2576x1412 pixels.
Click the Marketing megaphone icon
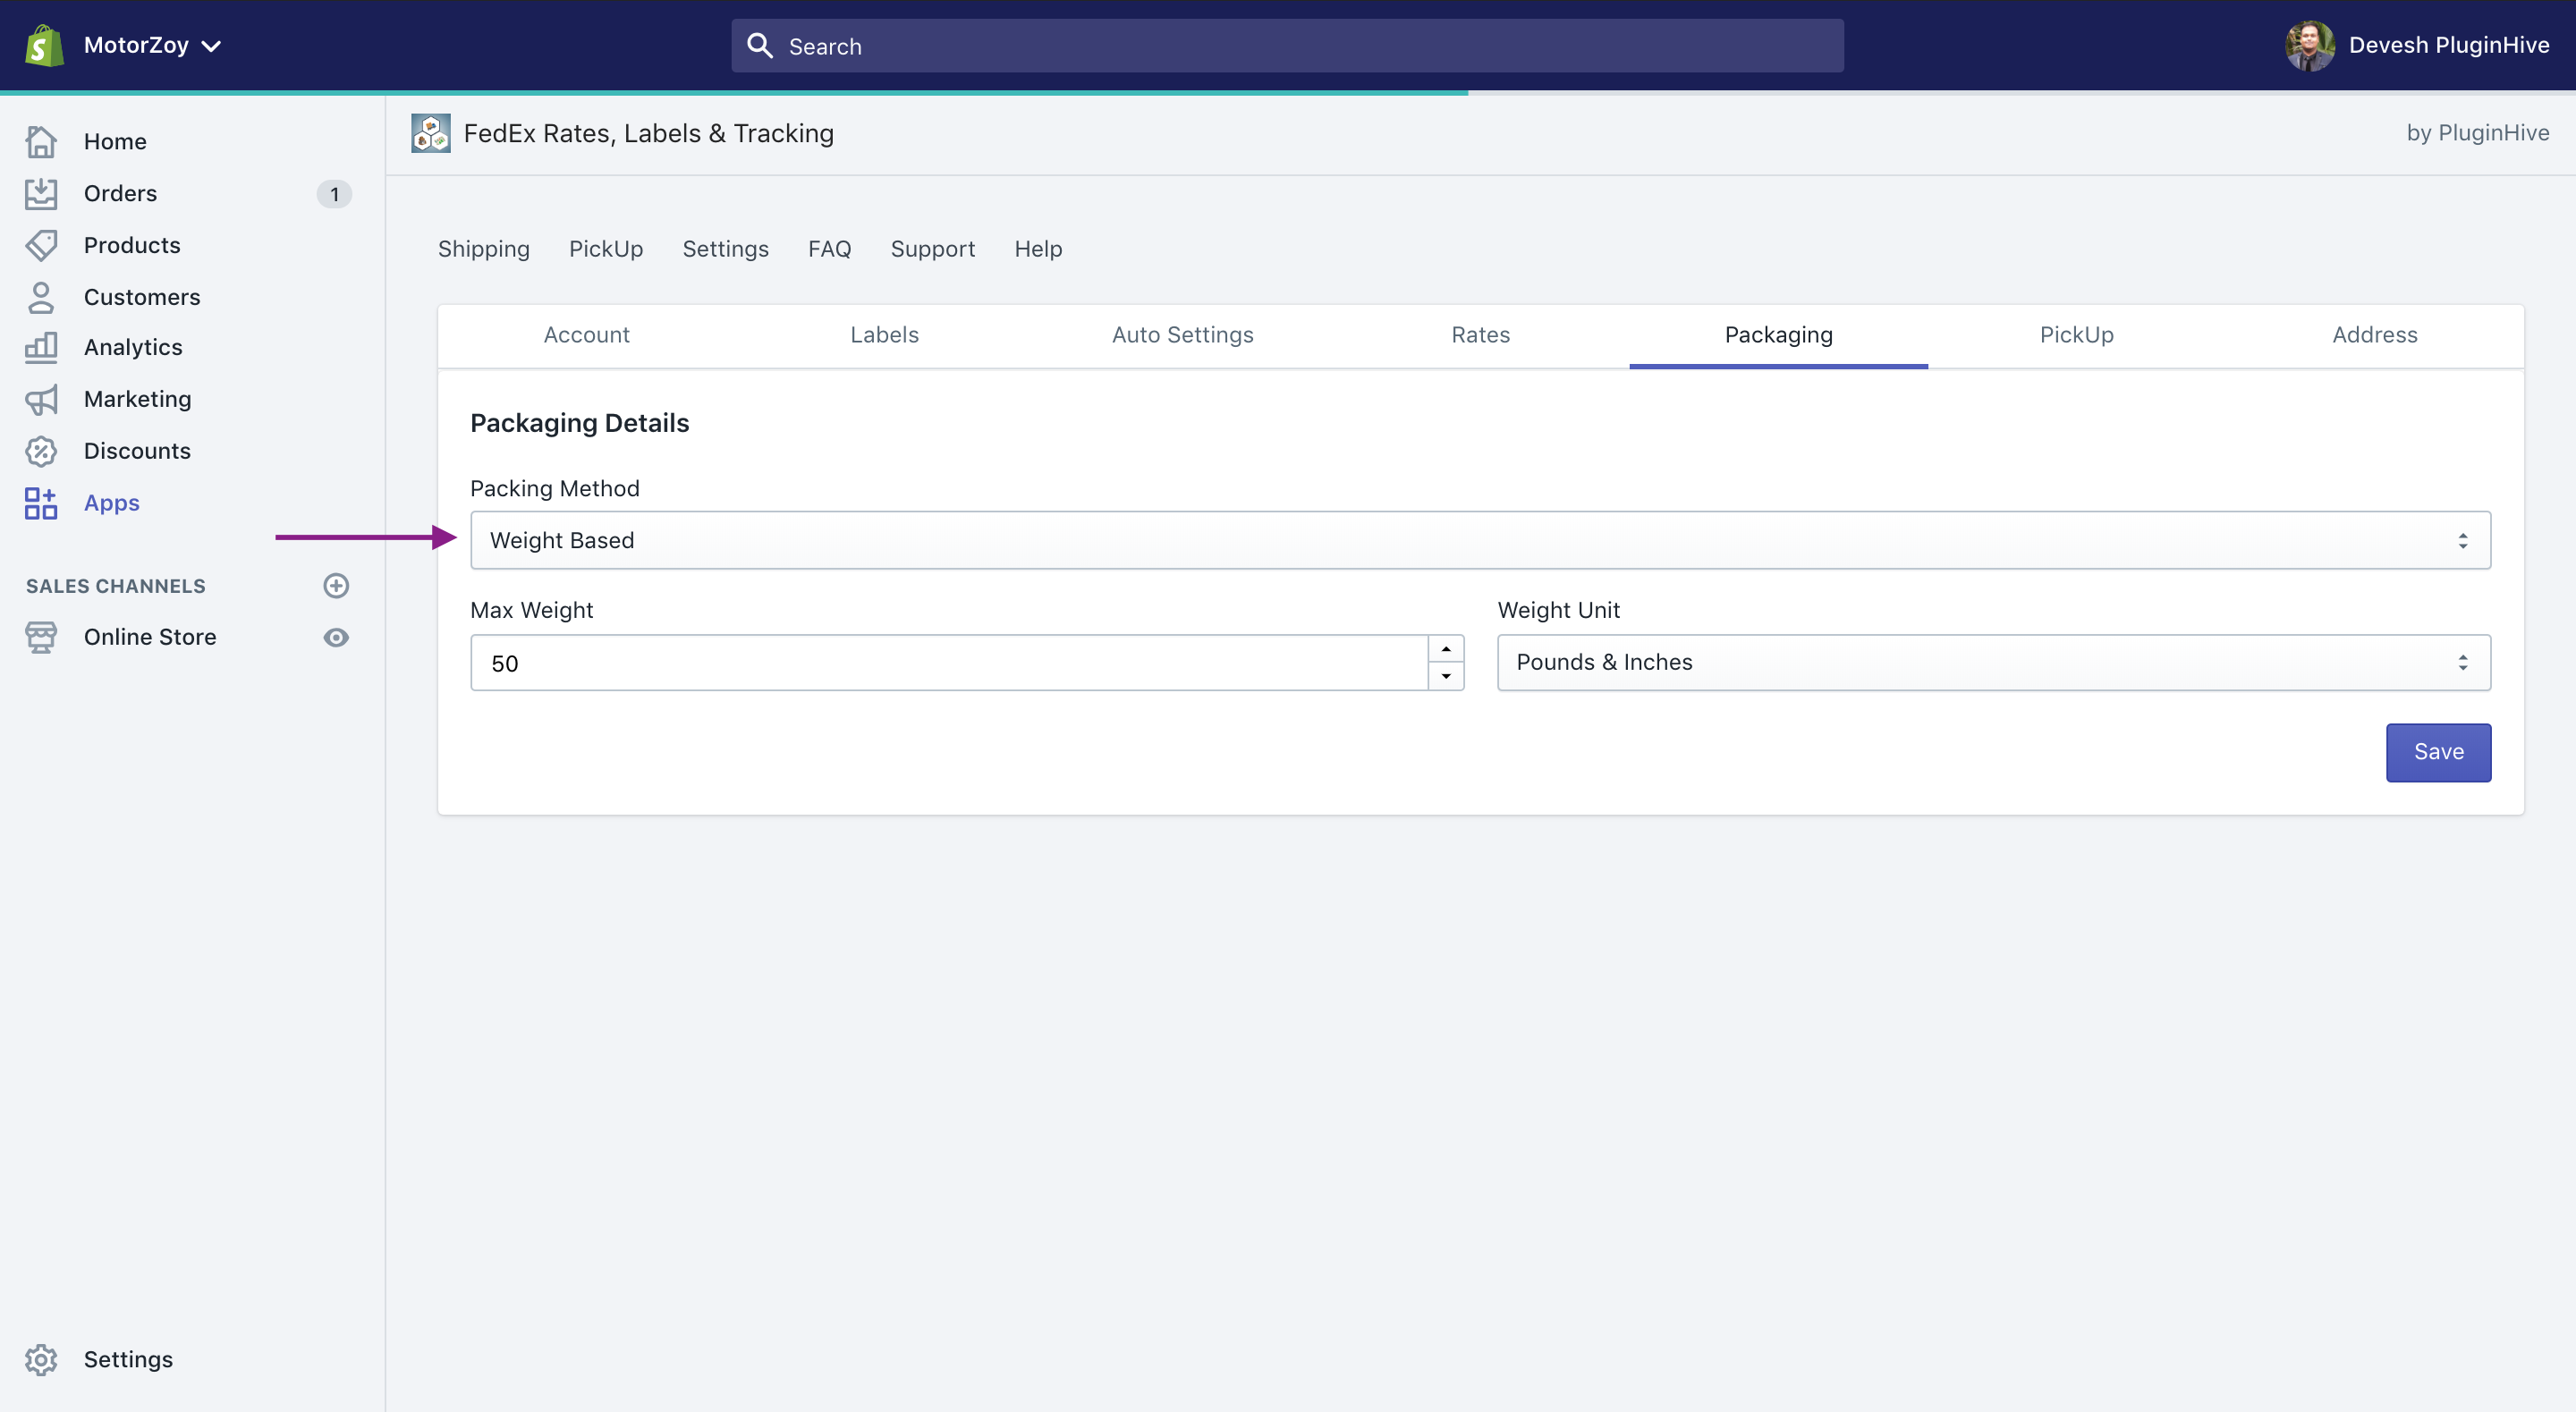point(41,399)
